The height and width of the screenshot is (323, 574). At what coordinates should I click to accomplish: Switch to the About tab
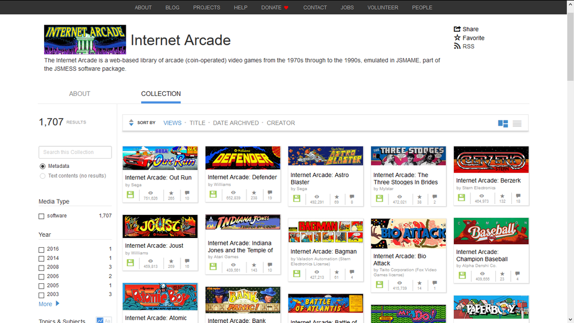click(79, 94)
